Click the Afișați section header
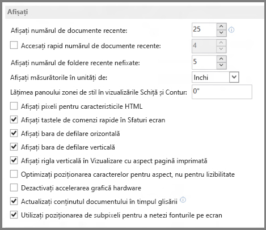The height and width of the screenshot is (230, 266). (x=134, y=12)
